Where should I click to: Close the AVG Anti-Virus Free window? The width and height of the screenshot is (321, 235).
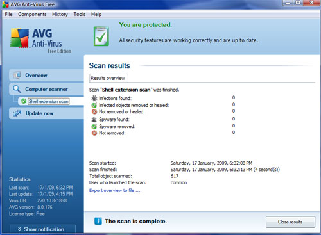point(311,3)
